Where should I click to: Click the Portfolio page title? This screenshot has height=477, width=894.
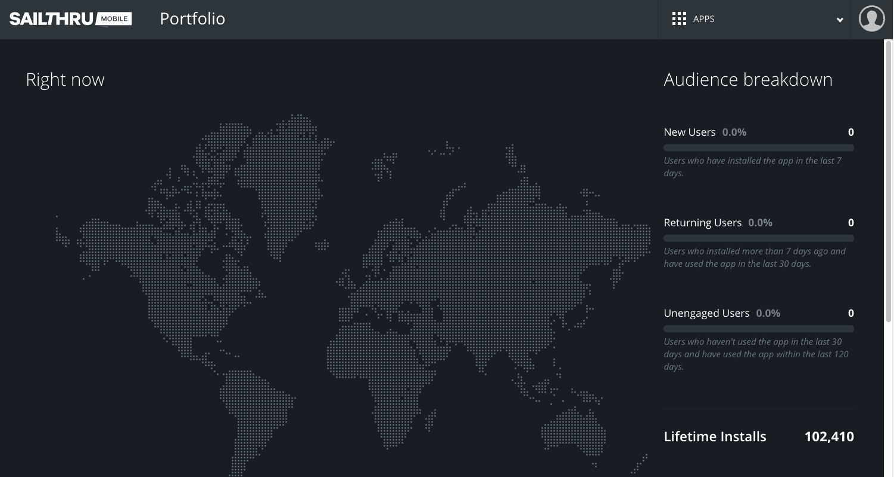192,19
